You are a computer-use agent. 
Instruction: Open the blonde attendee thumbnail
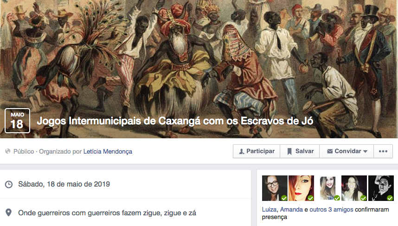click(327, 188)
